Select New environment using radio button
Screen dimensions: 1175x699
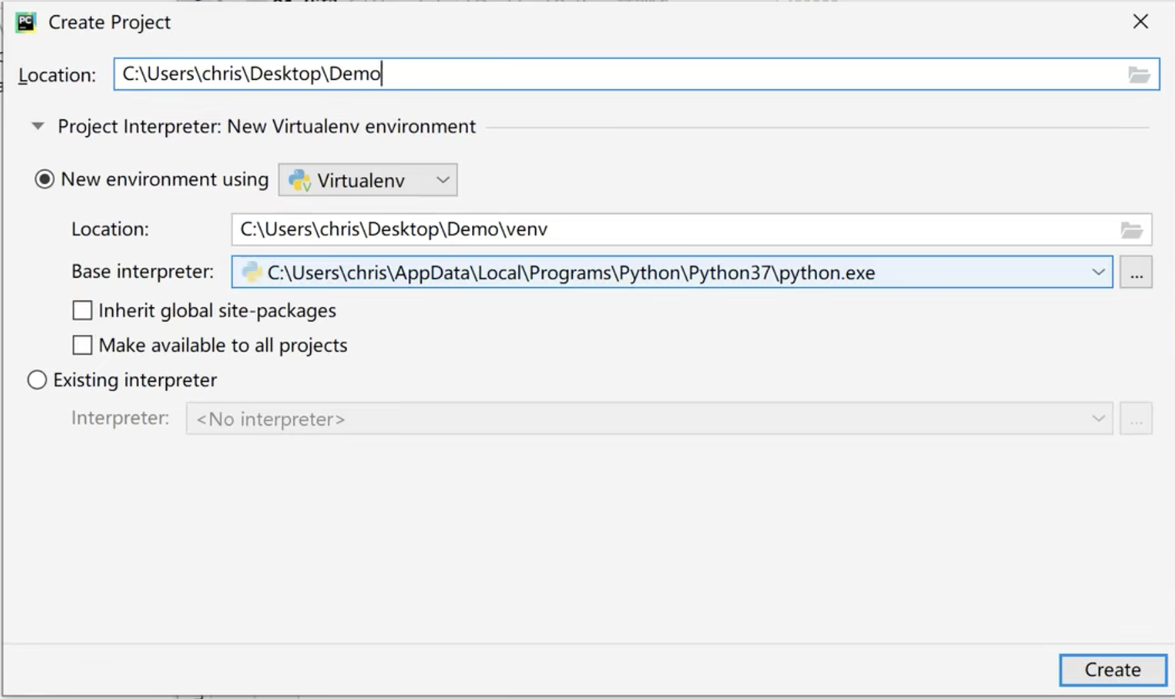coord(44,179)
